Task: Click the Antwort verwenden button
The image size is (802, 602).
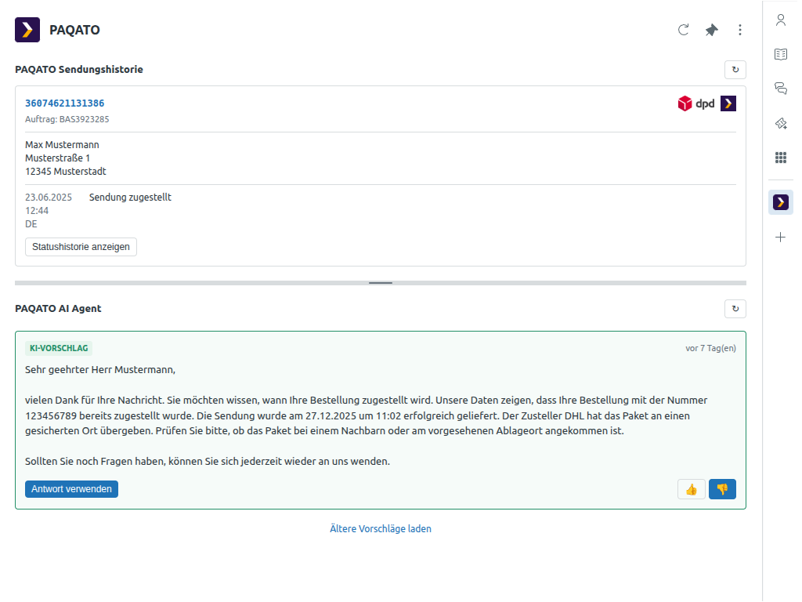Action: [x=71, y=488]
